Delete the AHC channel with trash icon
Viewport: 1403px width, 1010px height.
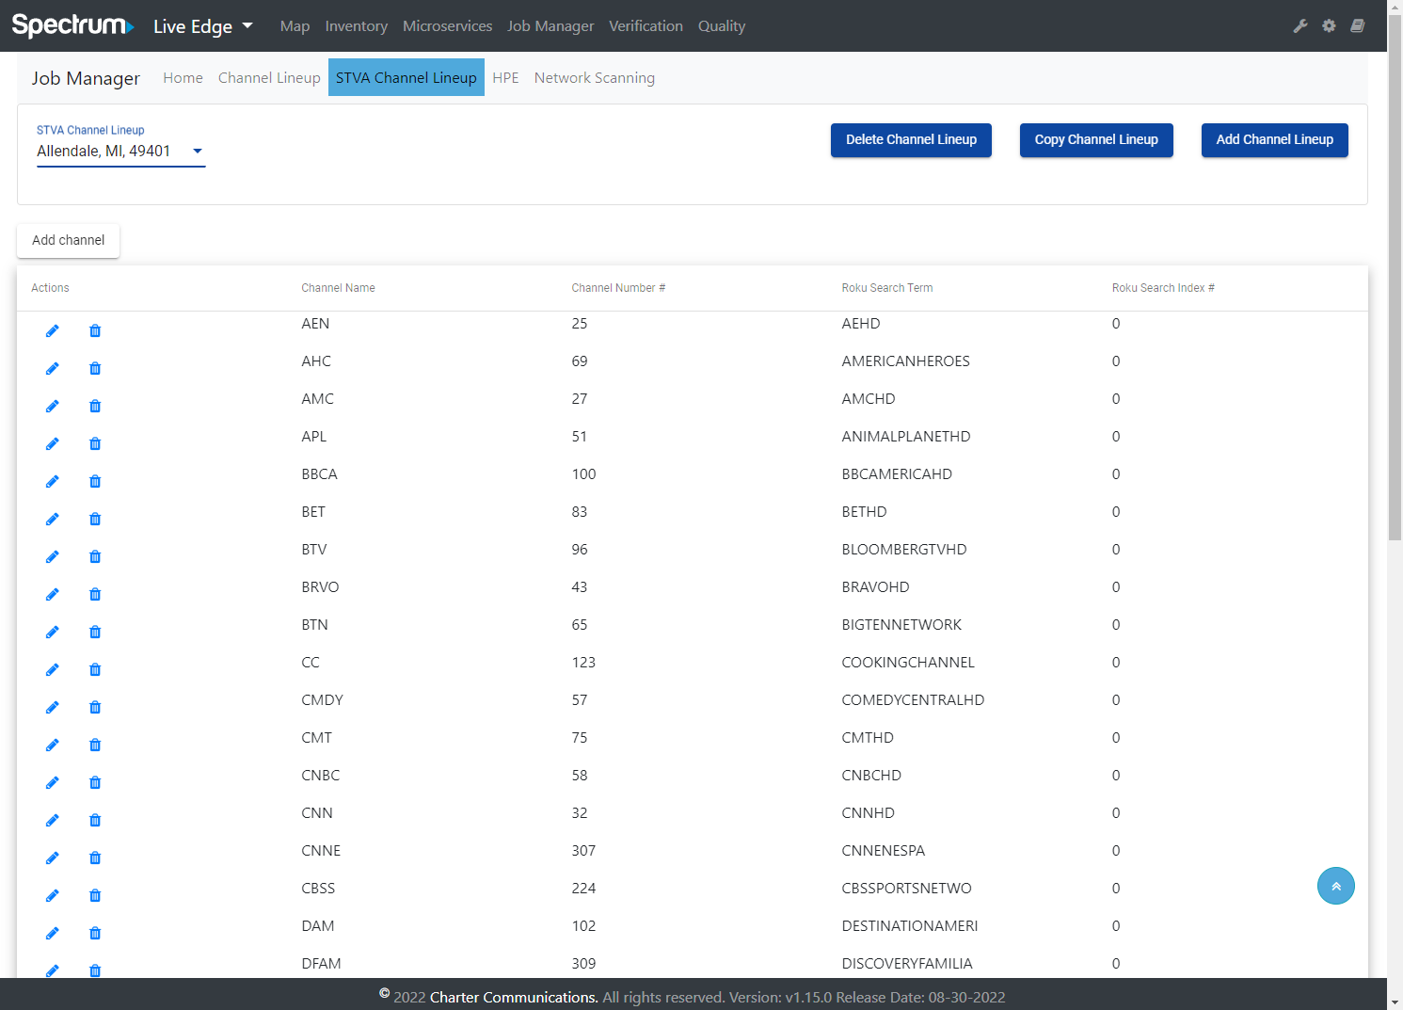[x=95, y=368]
